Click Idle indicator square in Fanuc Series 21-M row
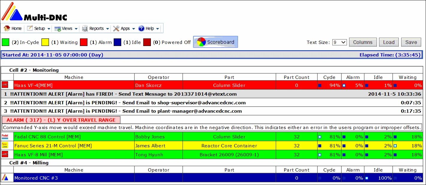Screen dimensions: 426x185 [x=367, y=146]
